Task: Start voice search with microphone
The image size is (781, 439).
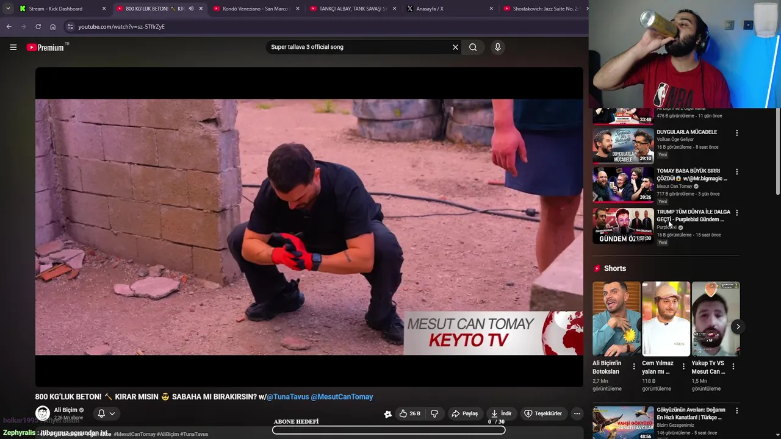Action: click(x=498, y=47)
